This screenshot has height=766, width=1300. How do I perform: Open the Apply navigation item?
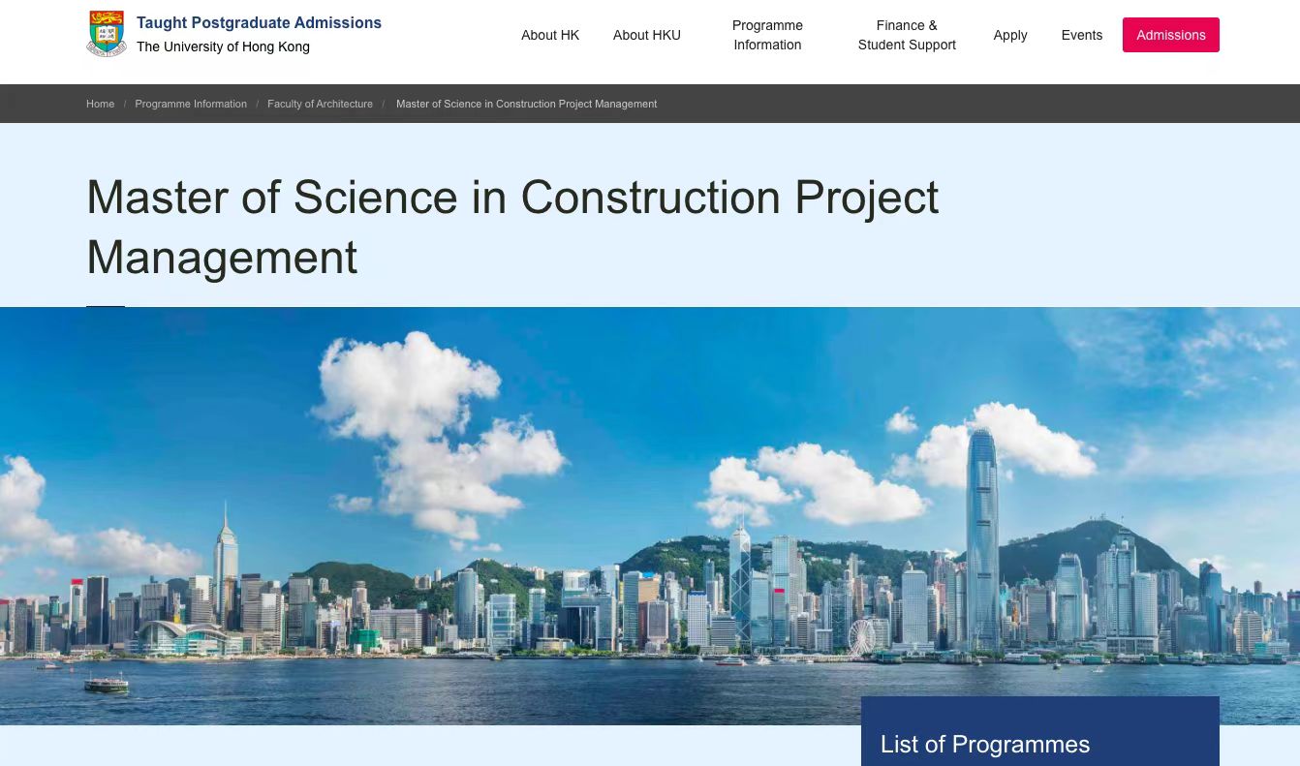(x=1010, y=35)
